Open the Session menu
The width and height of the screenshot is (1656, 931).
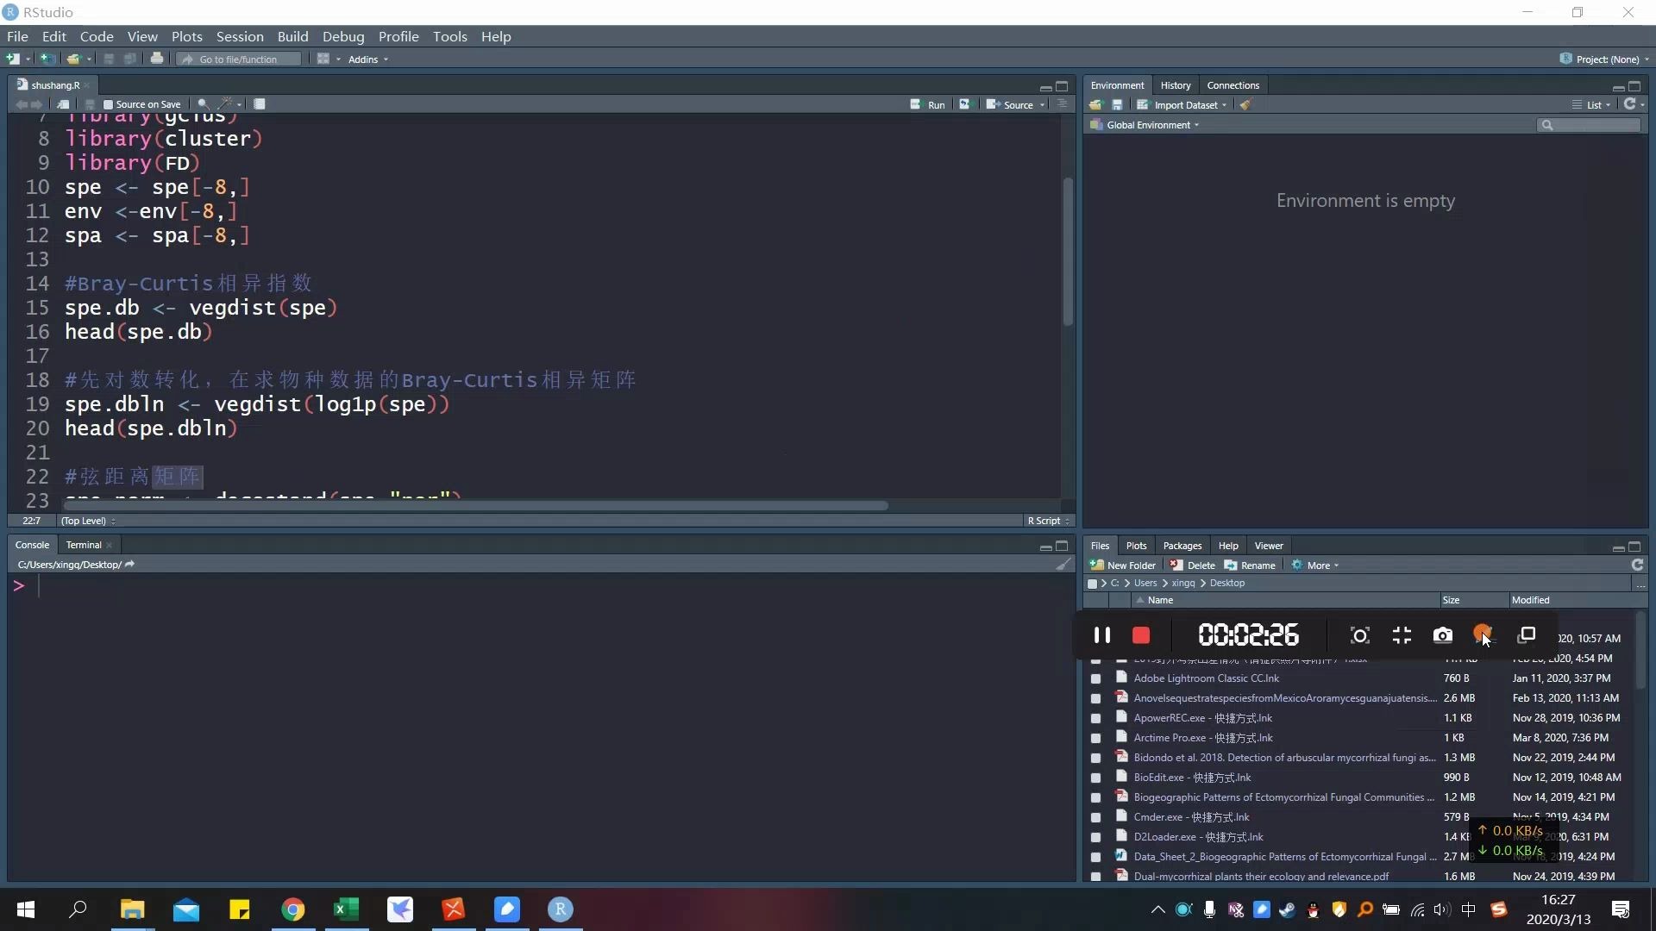(240, 36)
